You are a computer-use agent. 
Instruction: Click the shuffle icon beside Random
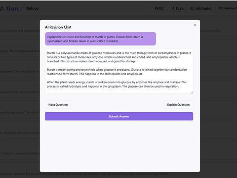(220, 8)
